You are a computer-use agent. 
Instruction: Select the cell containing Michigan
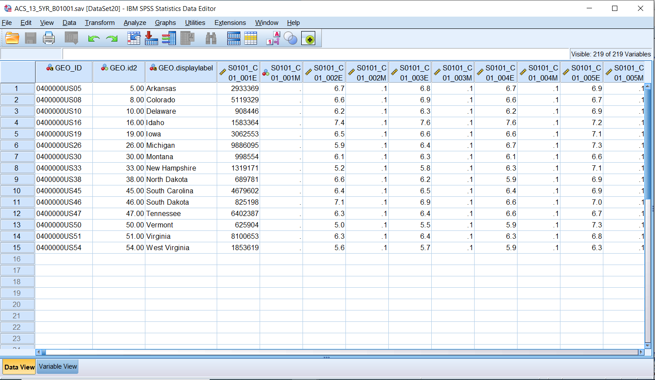pyautogui.click(x=181, y=145)
